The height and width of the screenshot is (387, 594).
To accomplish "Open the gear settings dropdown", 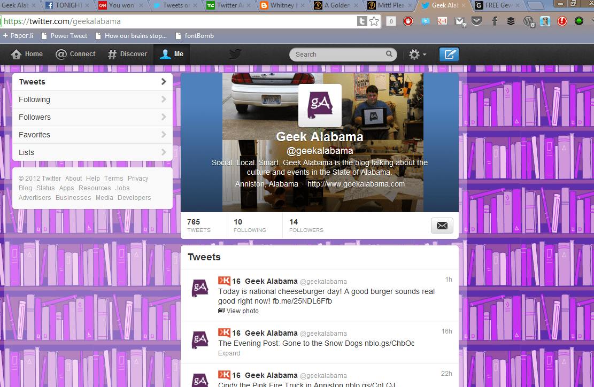I will 418,54.
